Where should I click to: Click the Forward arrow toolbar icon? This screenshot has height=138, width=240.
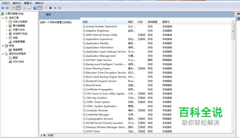7,8
